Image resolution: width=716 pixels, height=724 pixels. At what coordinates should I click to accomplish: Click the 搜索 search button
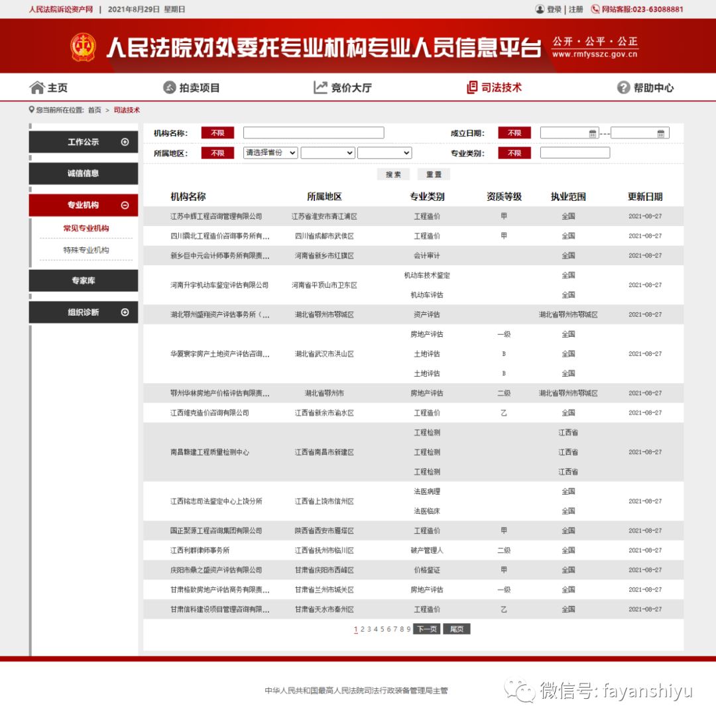pyautogui.click(x=393, y=174)
